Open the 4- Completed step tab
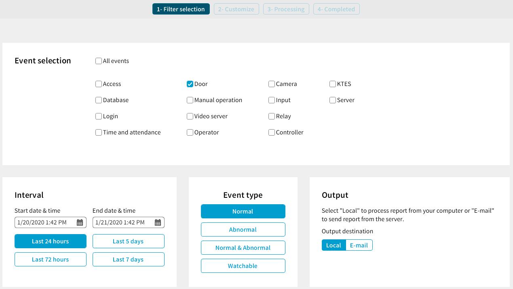This screenshot has width=513, height=289. (x=336, y=9)
